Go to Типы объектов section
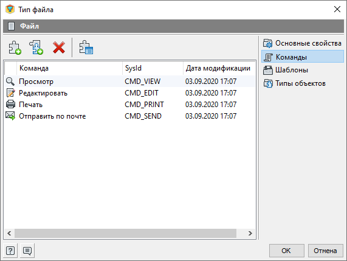Viewport: 347px width, 261px height. (302, 83)
